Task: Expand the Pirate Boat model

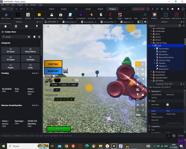Action: coord(151,72)
